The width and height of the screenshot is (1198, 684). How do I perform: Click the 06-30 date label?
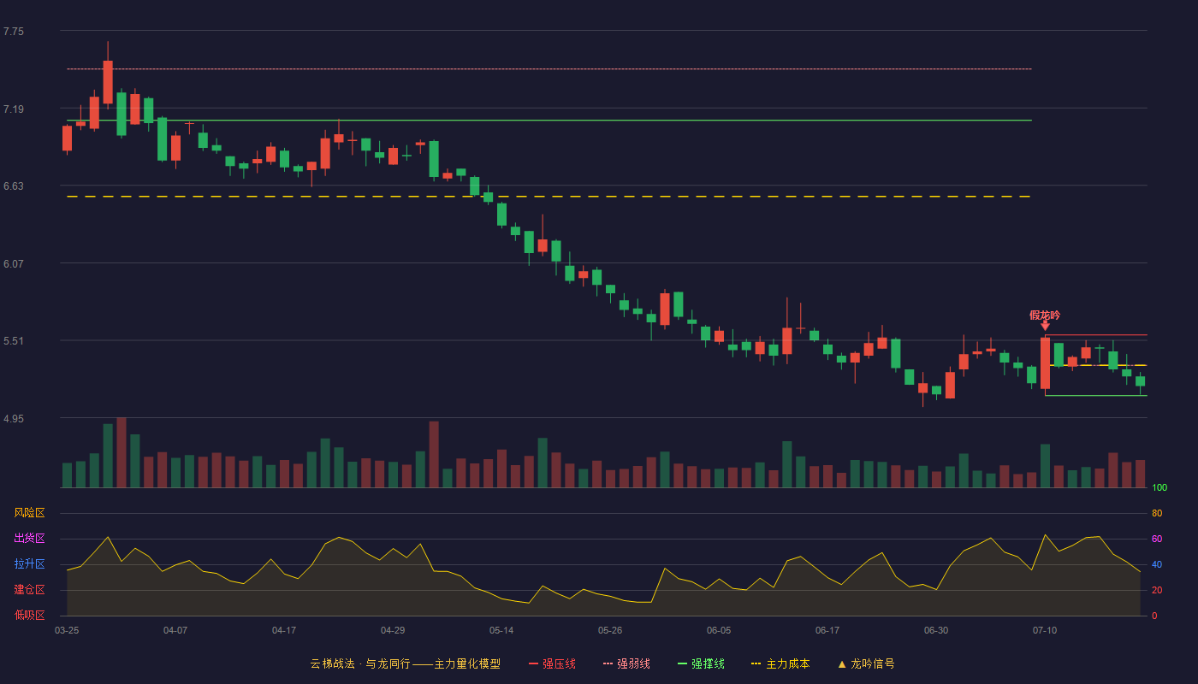(936, 630)
